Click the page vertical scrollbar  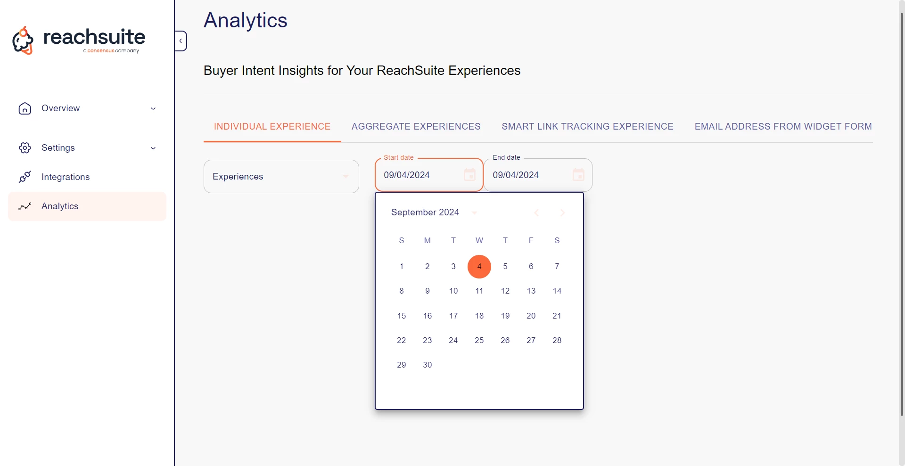point(902,212)
